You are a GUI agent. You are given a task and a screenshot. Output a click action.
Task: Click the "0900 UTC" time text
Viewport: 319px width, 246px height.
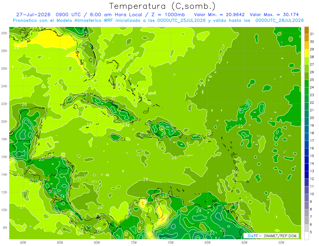click(x=68, y=14)
